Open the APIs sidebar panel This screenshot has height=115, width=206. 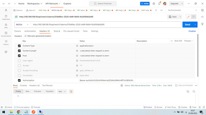click(6, 26)
